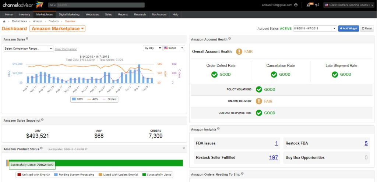Open the Restock Seller Fulfilled 197 link

tap(273, 157)
